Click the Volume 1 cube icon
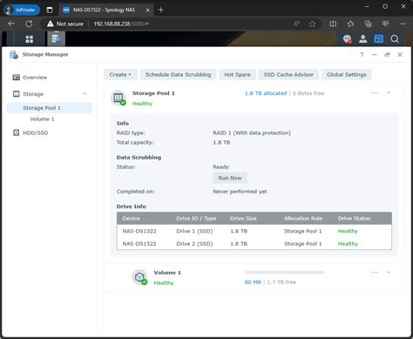 click(x=139, y=277)
